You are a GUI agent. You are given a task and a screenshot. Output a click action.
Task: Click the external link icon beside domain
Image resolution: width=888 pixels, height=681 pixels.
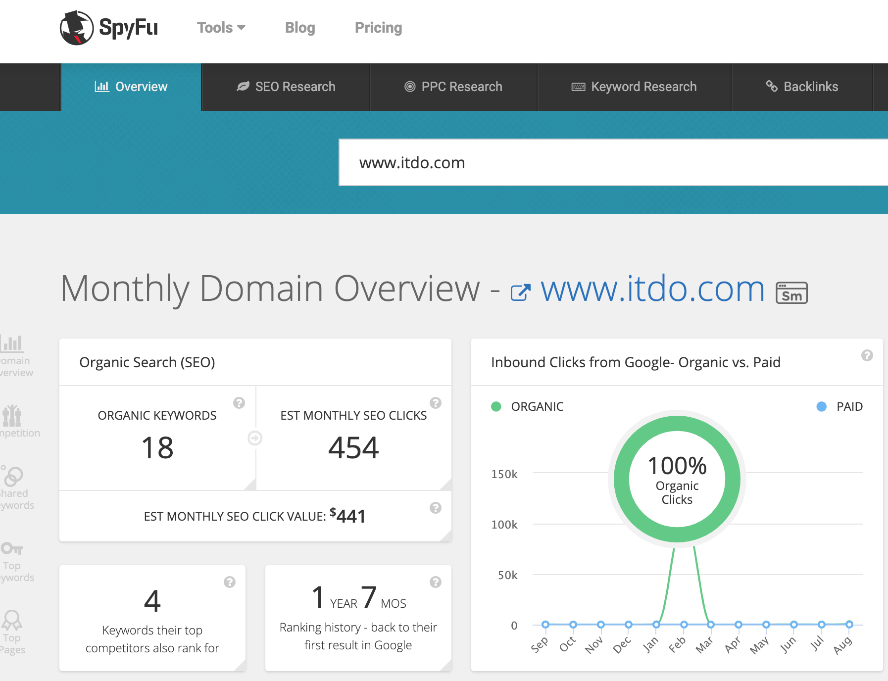coord(521,292)
